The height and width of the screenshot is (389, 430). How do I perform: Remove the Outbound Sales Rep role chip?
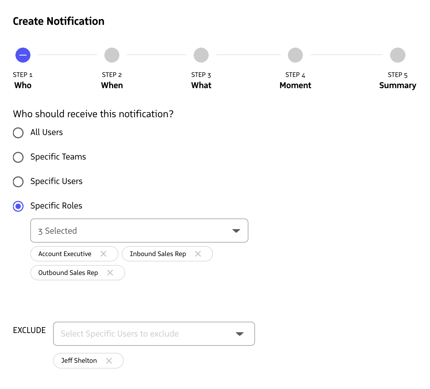click(x=110, y=273)
